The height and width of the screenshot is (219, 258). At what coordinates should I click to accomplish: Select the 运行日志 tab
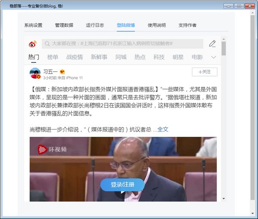[95, 25]
